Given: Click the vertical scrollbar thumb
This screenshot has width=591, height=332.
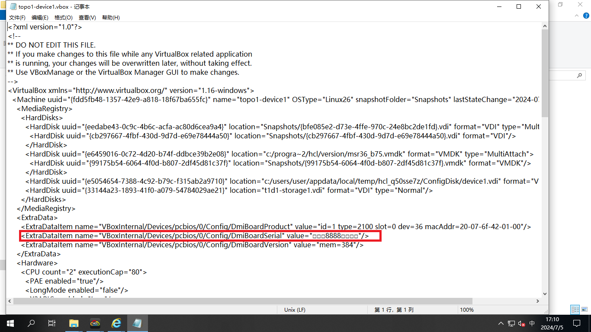Looking at the screenshot, I should click(545, 73).
